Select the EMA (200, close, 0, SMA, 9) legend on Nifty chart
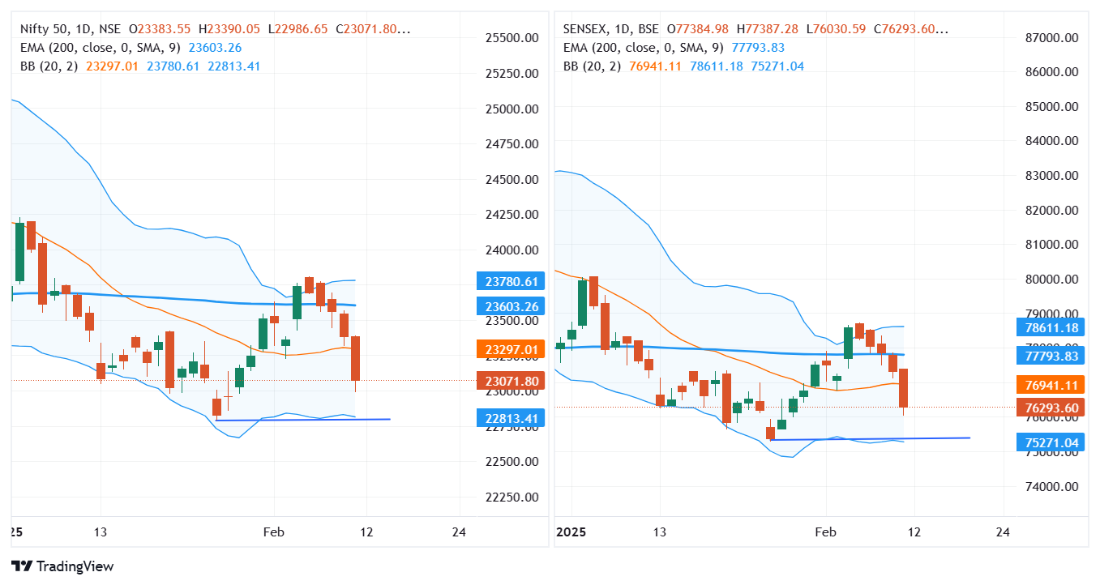 pos(101,47)
